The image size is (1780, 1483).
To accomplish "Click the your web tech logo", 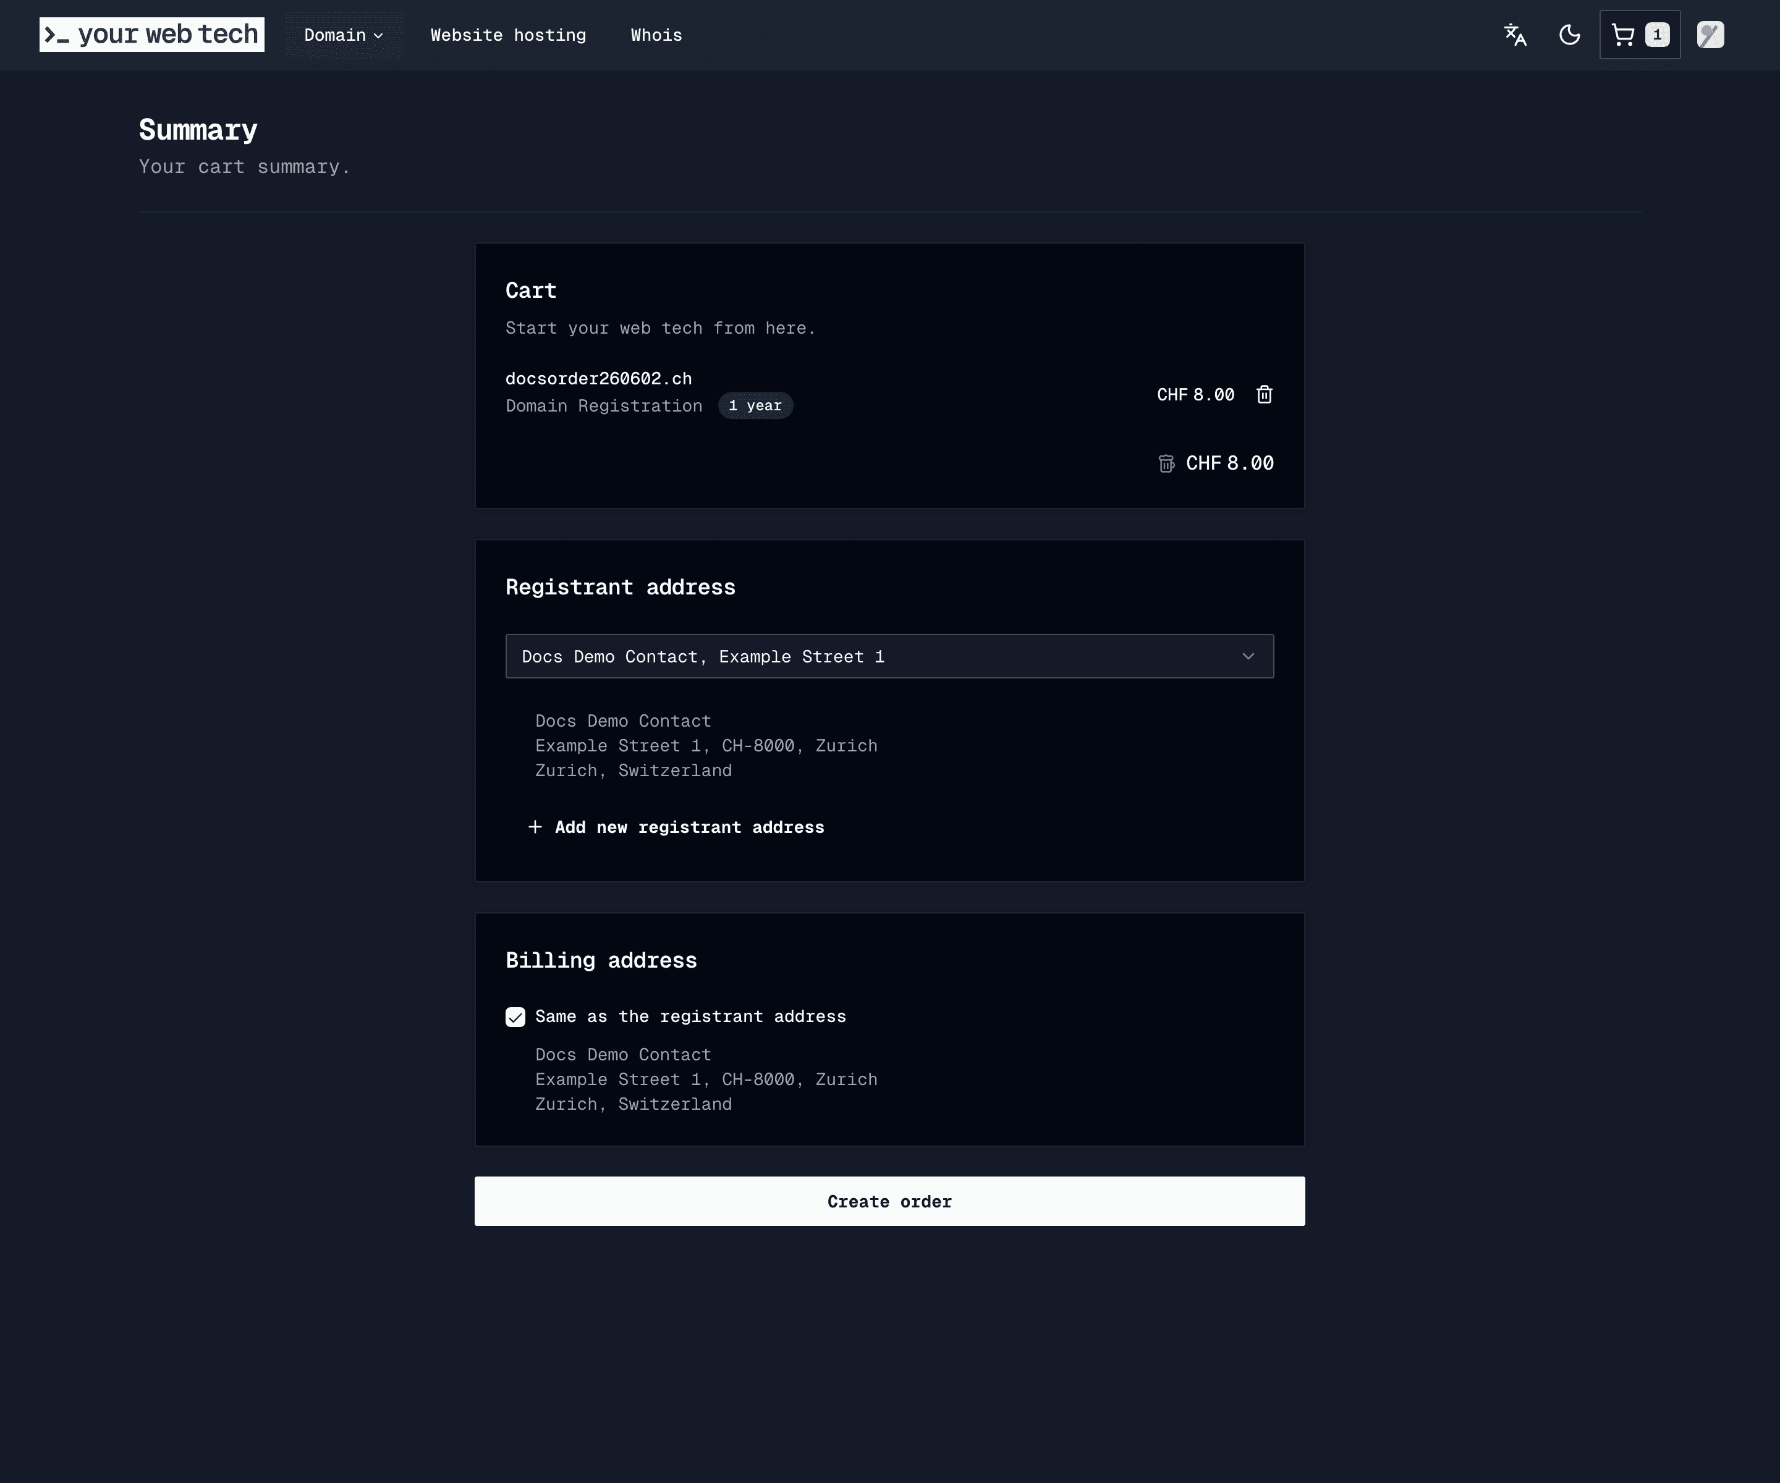I will [x=151, y=35].
